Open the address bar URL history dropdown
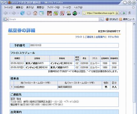The image size is (137, 114). point(120,13)
